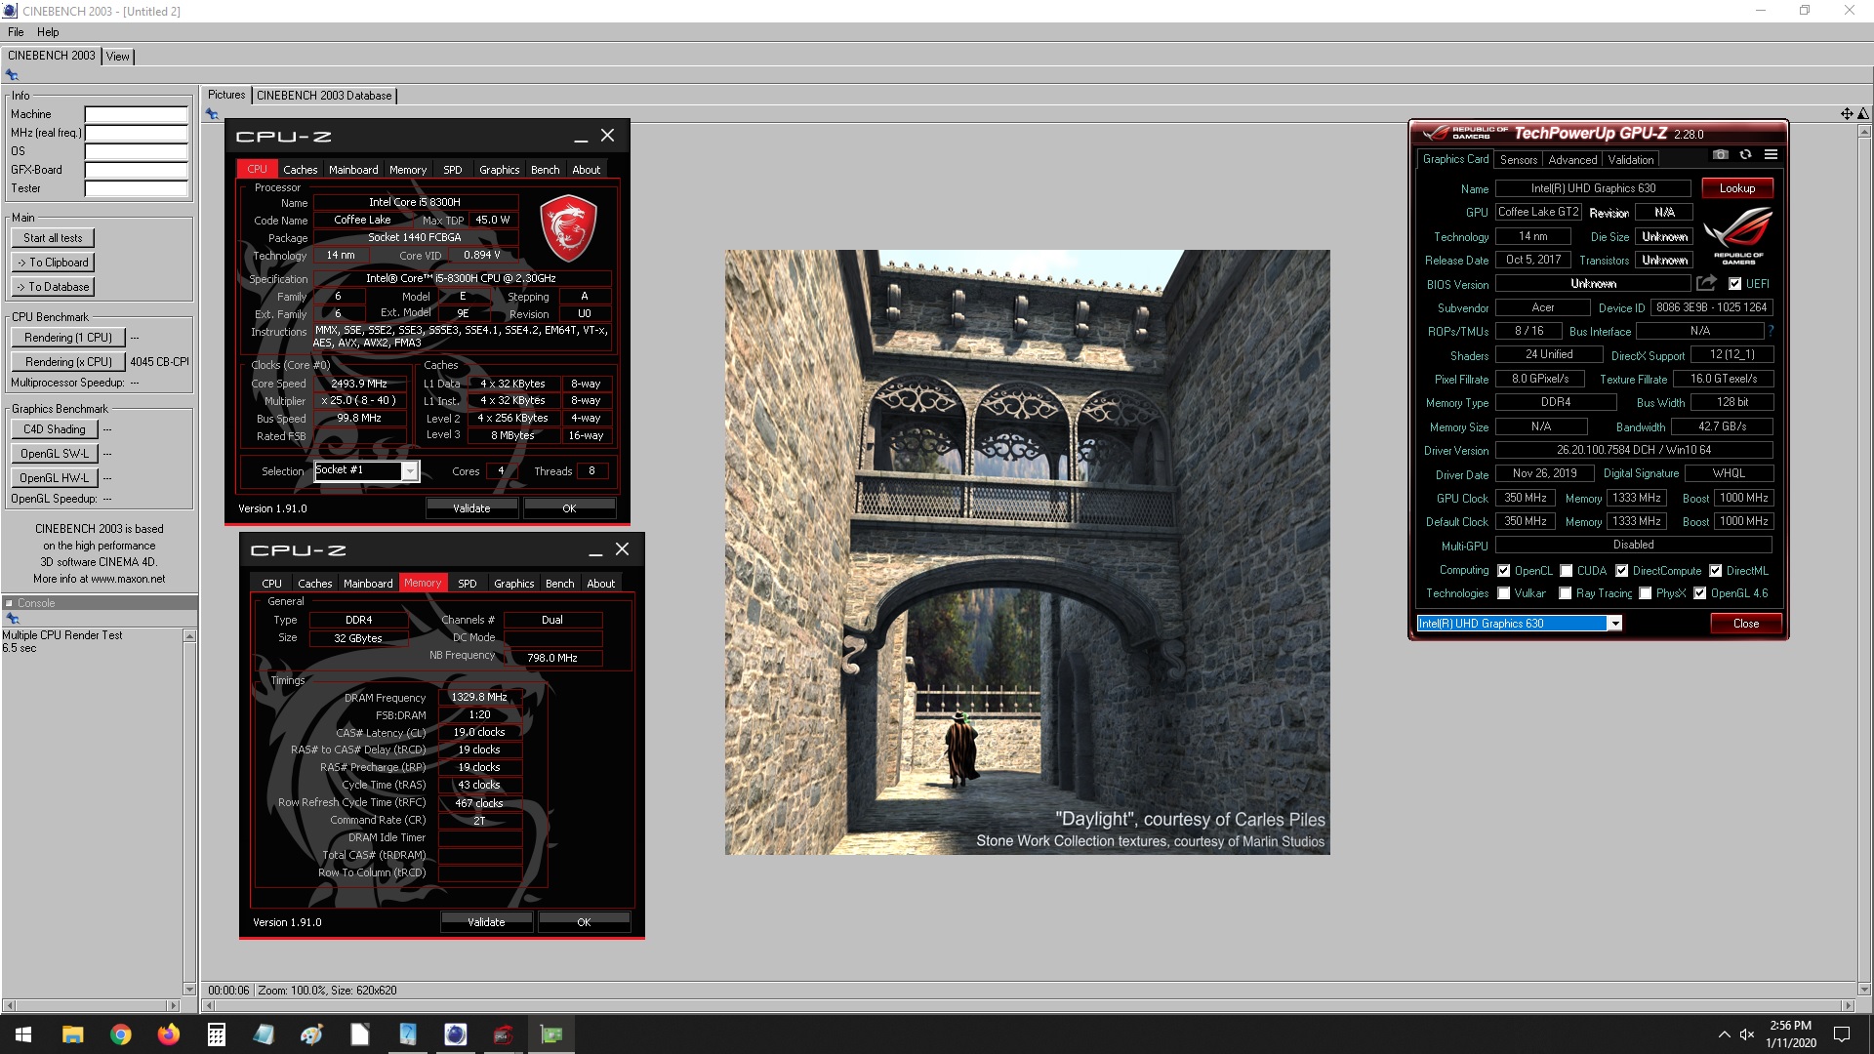This screenshot has height=1054, width=1874.
Task: Click the ROG logo in GPU-Z
Action: point(1738,235)
